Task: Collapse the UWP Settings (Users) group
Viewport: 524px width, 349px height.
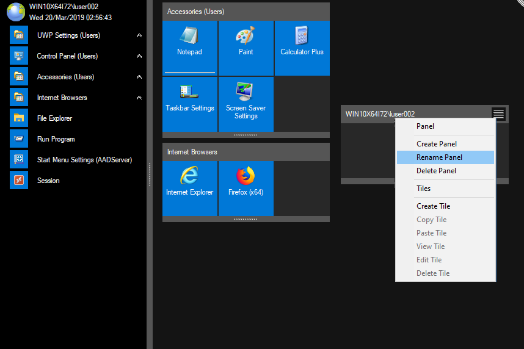Action: coord(139,36)
